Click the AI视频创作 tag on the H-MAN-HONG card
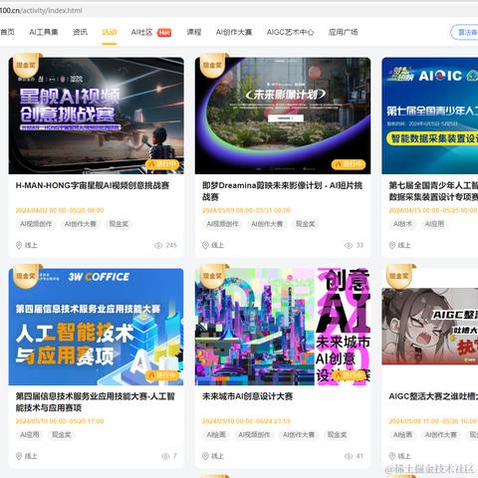 tap(36, 224)
